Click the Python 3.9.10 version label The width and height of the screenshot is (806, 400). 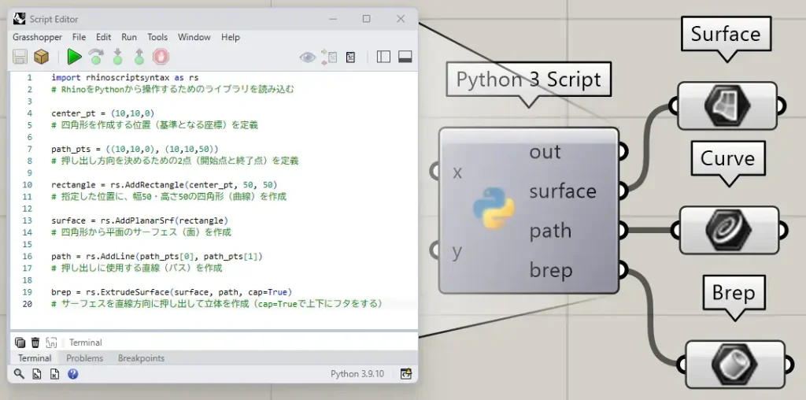click(x=357, y=374)
